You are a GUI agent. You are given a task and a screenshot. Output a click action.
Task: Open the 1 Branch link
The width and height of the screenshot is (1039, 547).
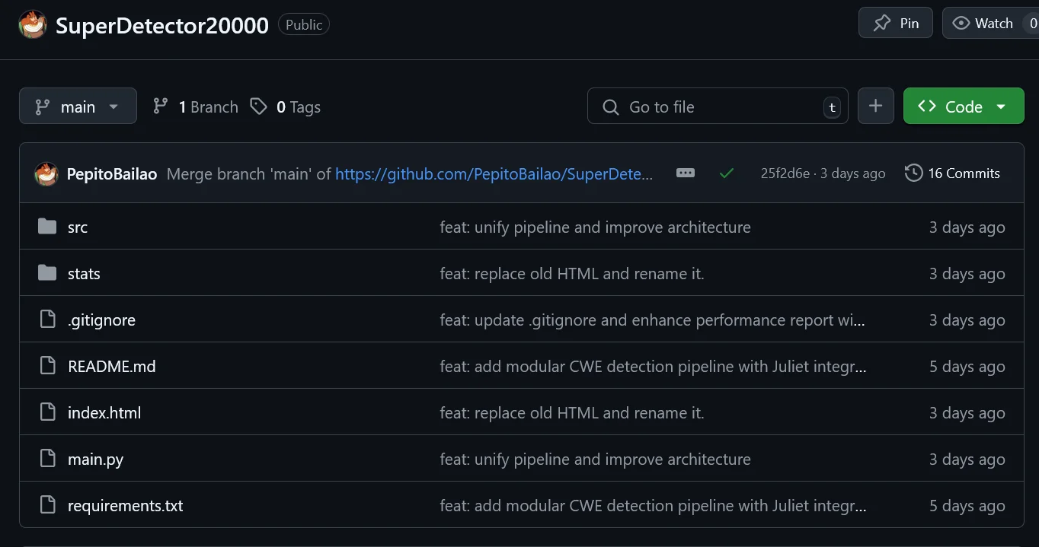195,107
